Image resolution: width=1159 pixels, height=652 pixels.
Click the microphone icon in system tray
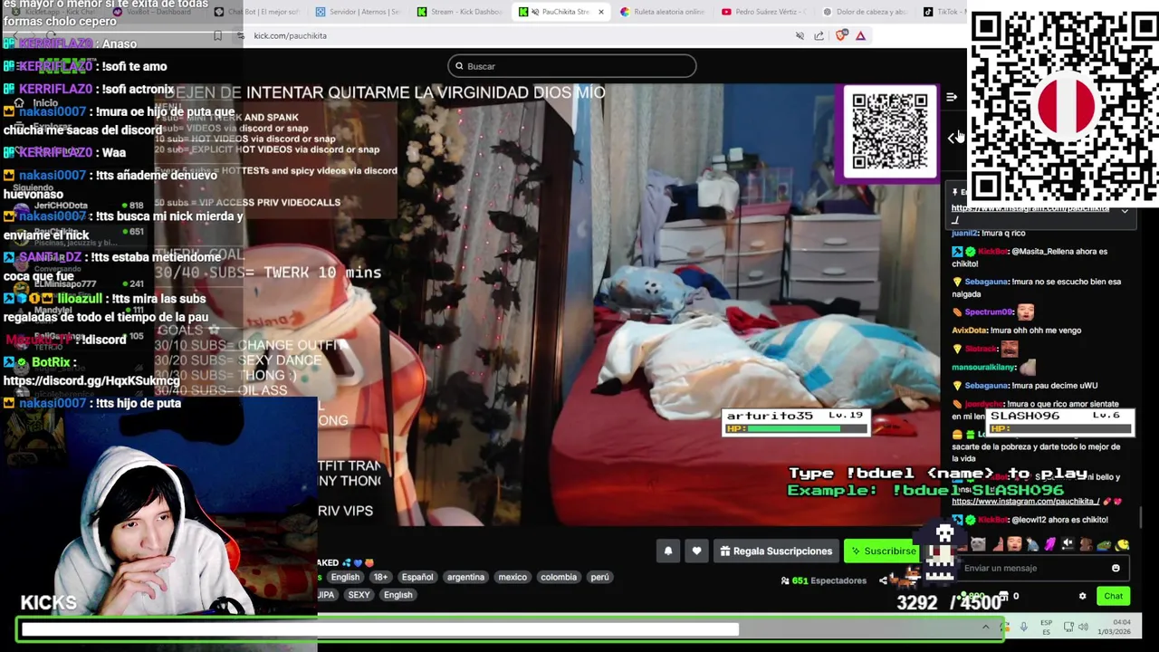click(x=1023, y=627)
